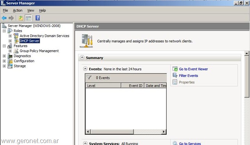
Task: Sort events by Date and Time column
Action: [155, 85]
